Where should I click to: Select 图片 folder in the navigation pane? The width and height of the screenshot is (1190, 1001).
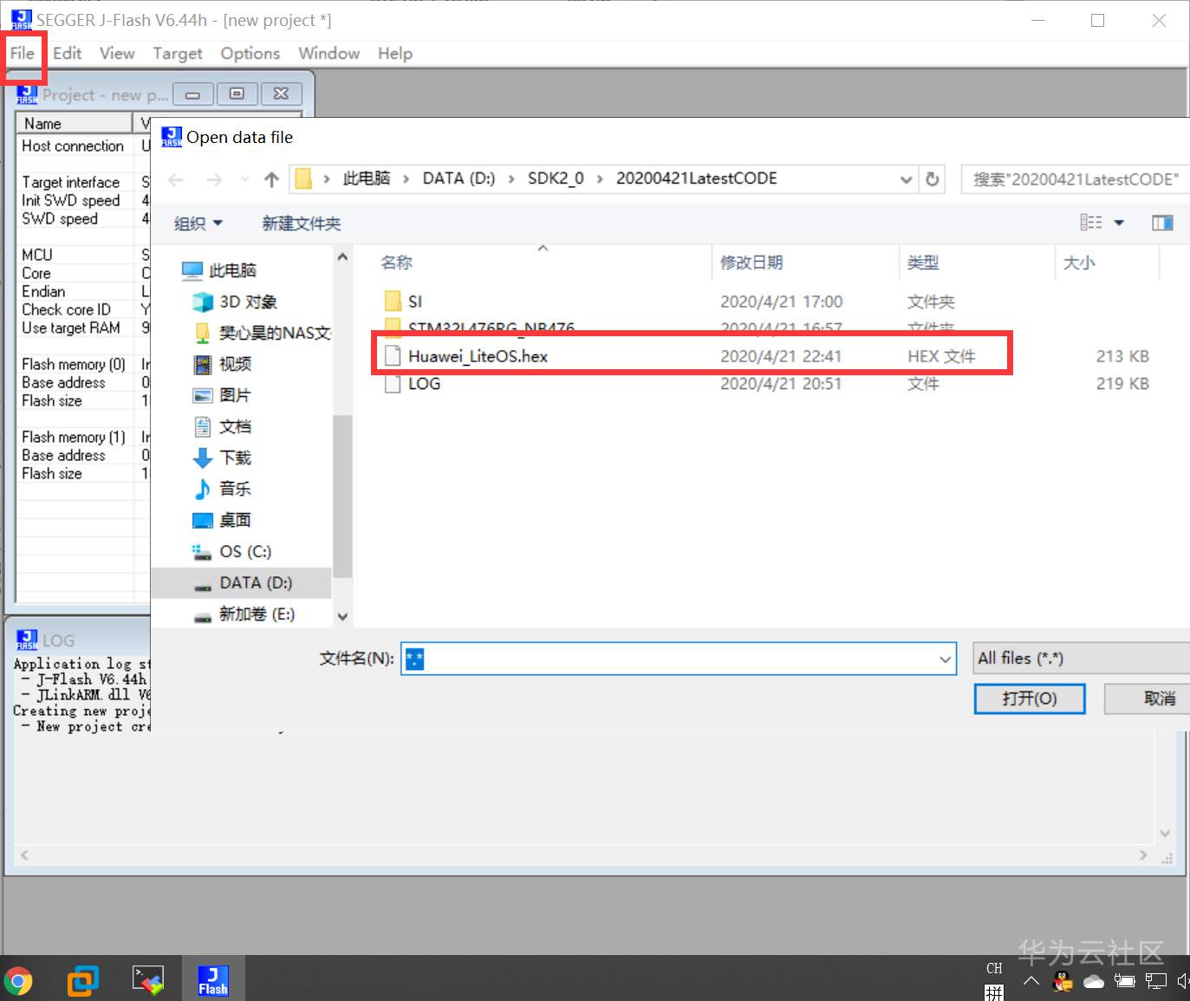point(222,395)
